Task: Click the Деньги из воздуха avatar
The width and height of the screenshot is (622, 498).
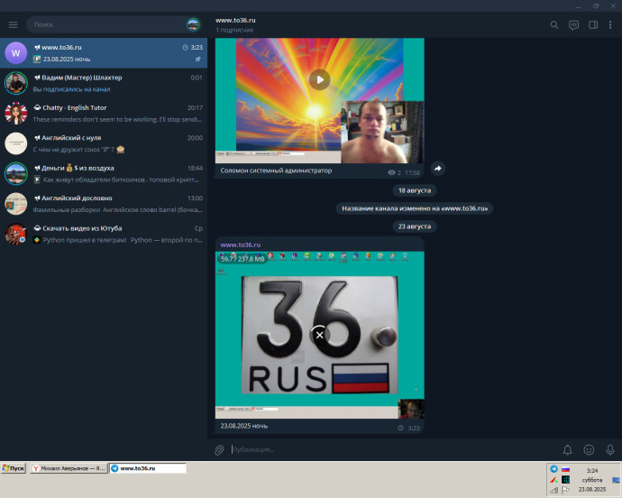Action: click(x=16, y=174)
